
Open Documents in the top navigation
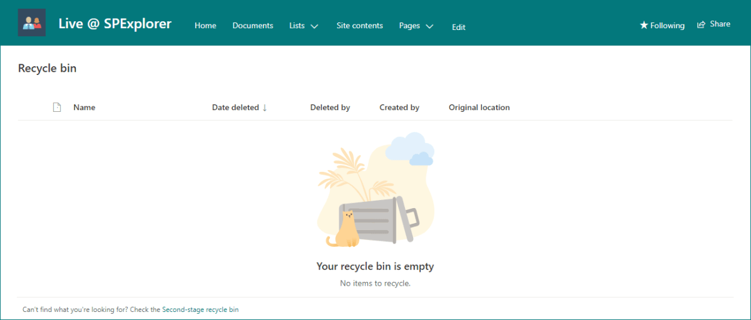coord(253,26)
